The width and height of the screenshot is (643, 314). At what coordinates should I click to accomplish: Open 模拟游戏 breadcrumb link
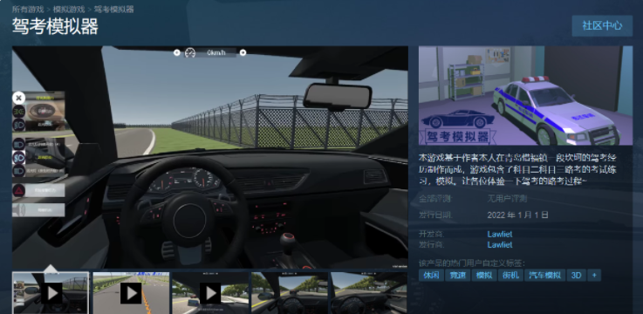click(68, 9)
